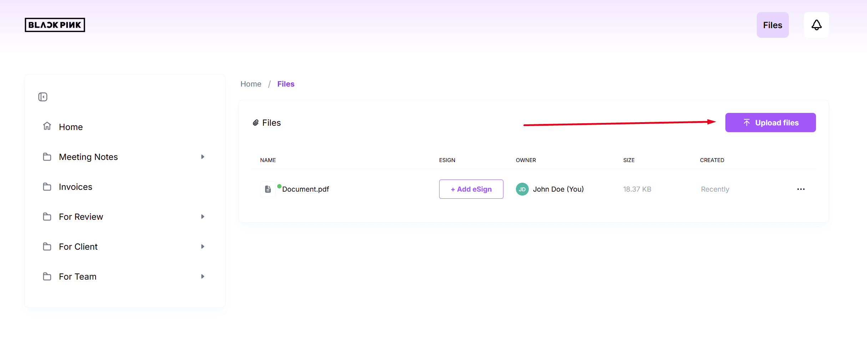Click the Upload files button

(771, 123)
